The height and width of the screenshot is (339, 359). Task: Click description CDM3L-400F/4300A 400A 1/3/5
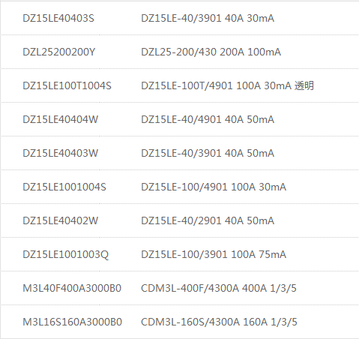(219, 288)
